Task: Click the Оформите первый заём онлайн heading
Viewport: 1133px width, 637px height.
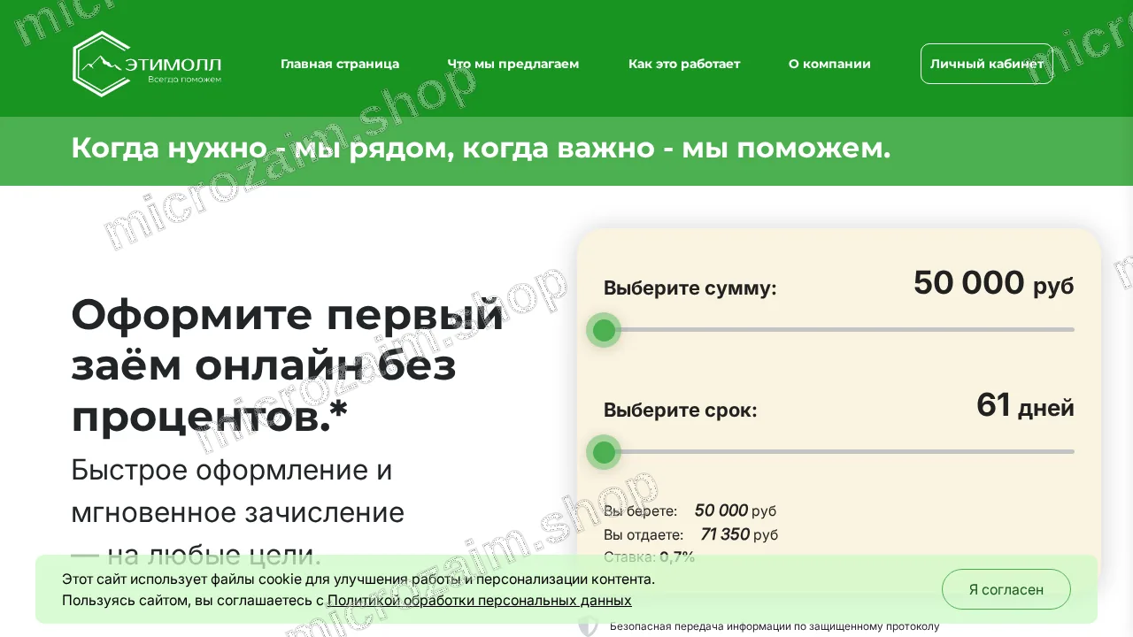Action: (288, 365)
